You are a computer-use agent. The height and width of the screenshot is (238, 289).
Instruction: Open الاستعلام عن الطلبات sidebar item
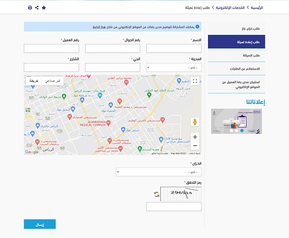pos(237,68)
